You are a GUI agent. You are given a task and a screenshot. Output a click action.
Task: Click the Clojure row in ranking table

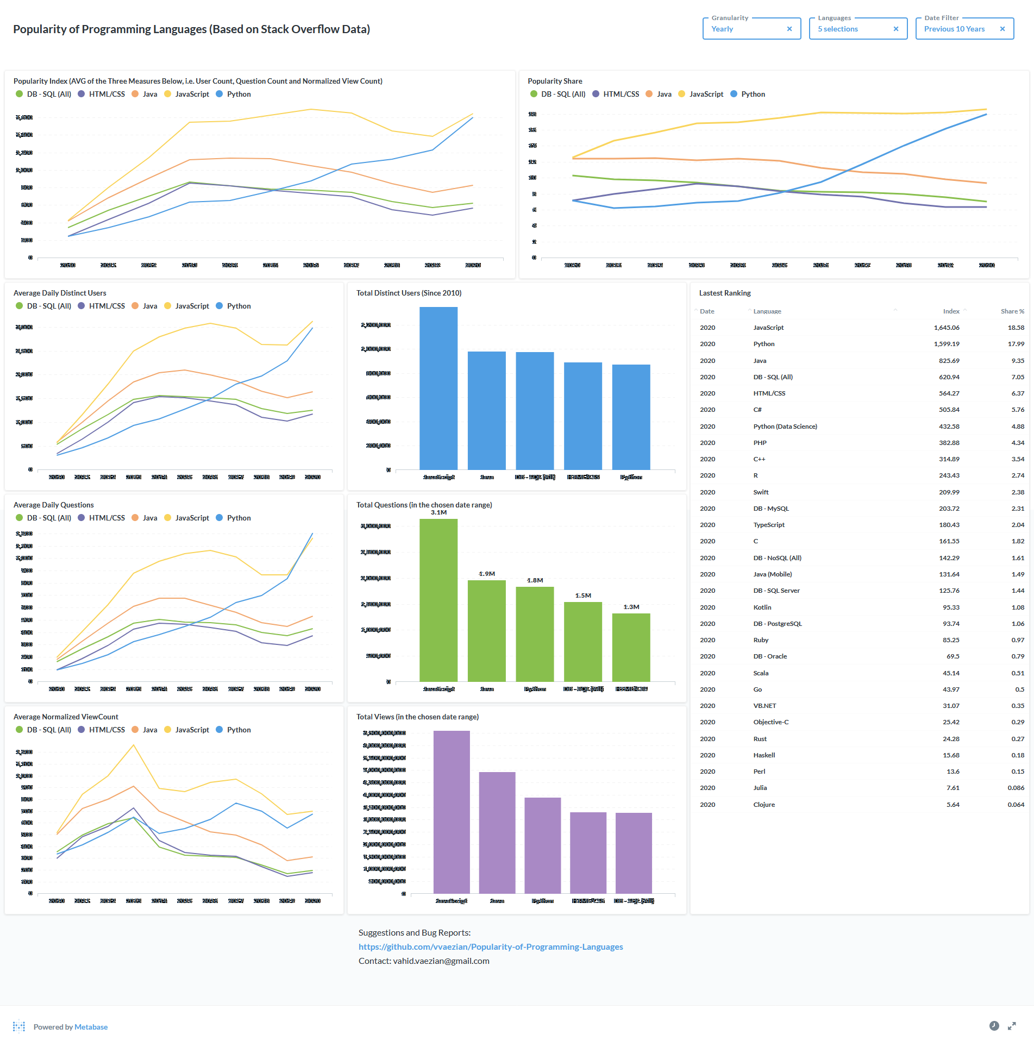click(x=860, y=805)
